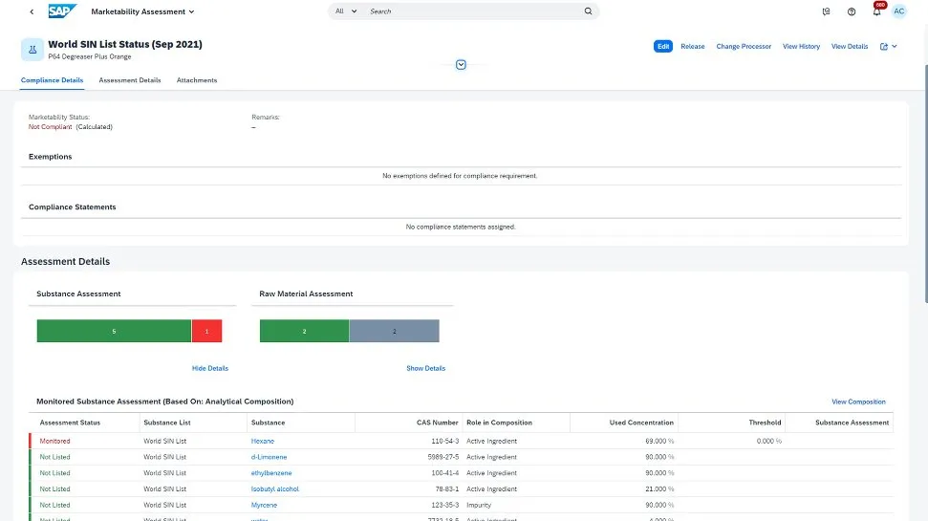
Task: Click the SAP logo
Action: point(63,11)
